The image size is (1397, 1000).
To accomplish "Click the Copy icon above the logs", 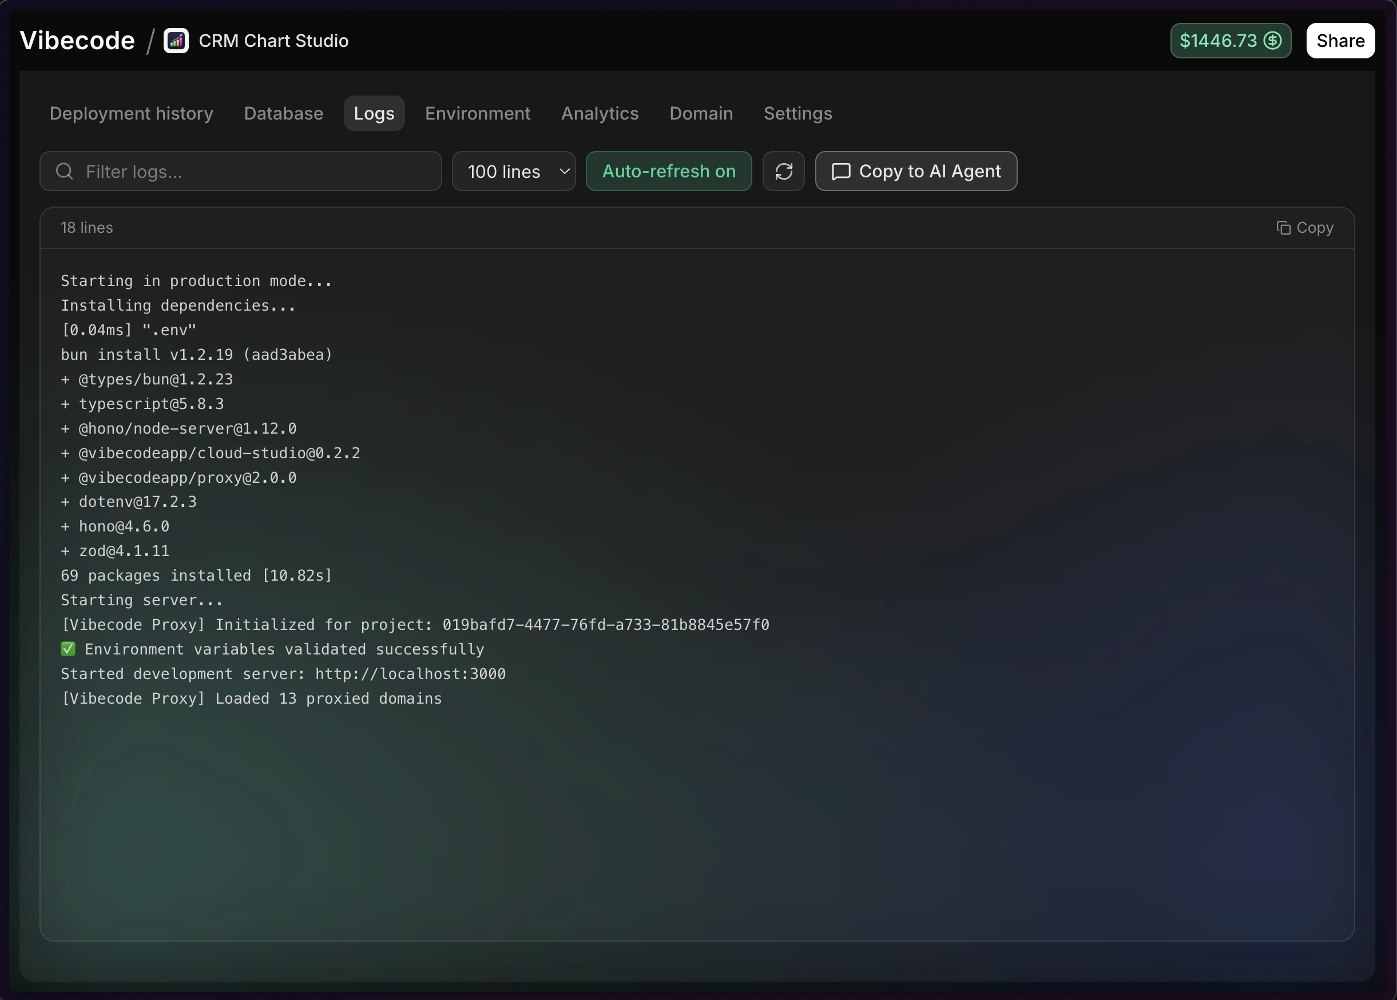I will click(1283, 228).
